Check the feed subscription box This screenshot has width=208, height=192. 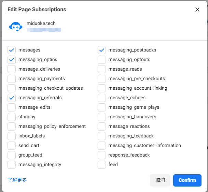102,165
